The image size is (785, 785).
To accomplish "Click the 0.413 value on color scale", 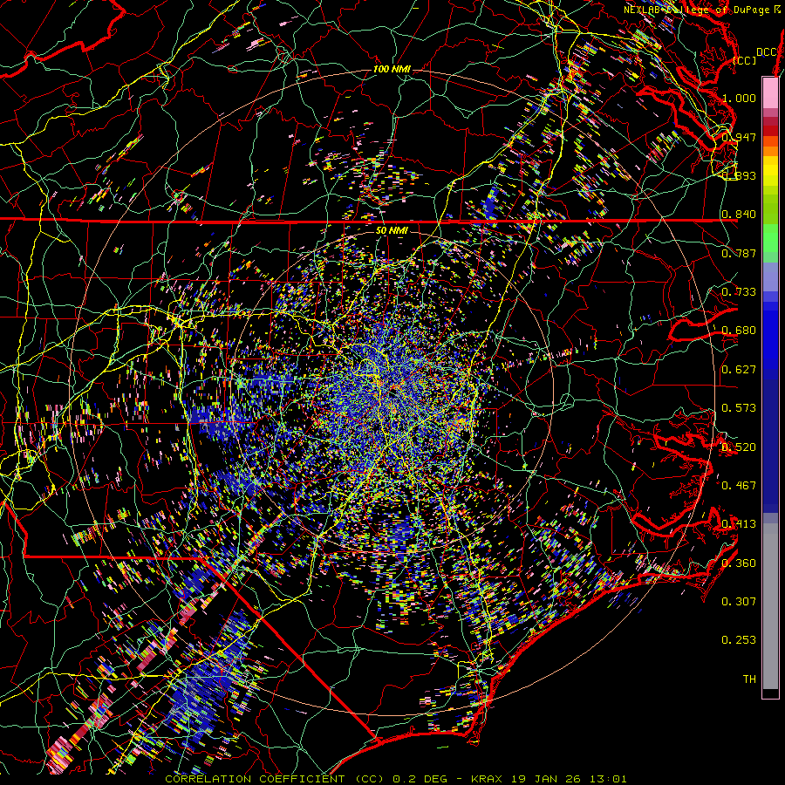I will (x=739, y=524).
